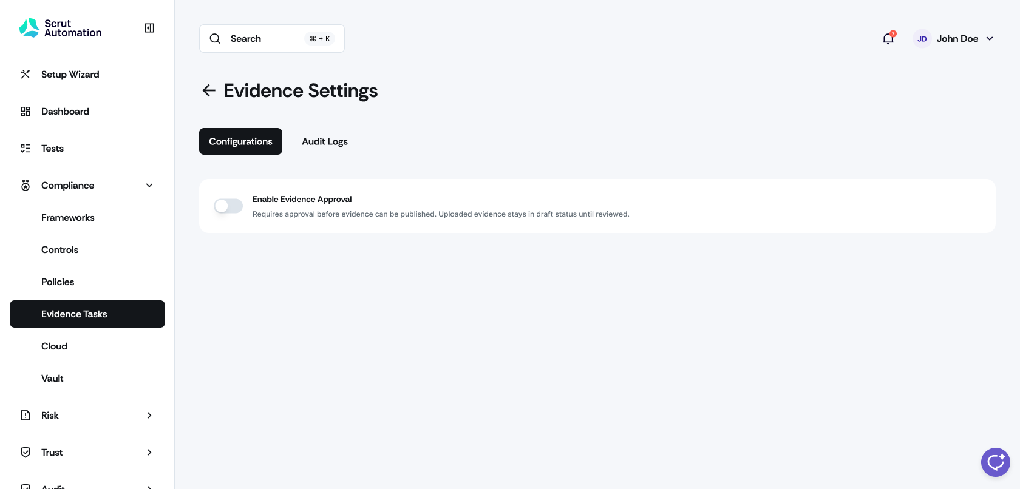Screen dimensions: 1020x489
Task: Click the Scrut Automation logo
Action: (x=60, y=28)
